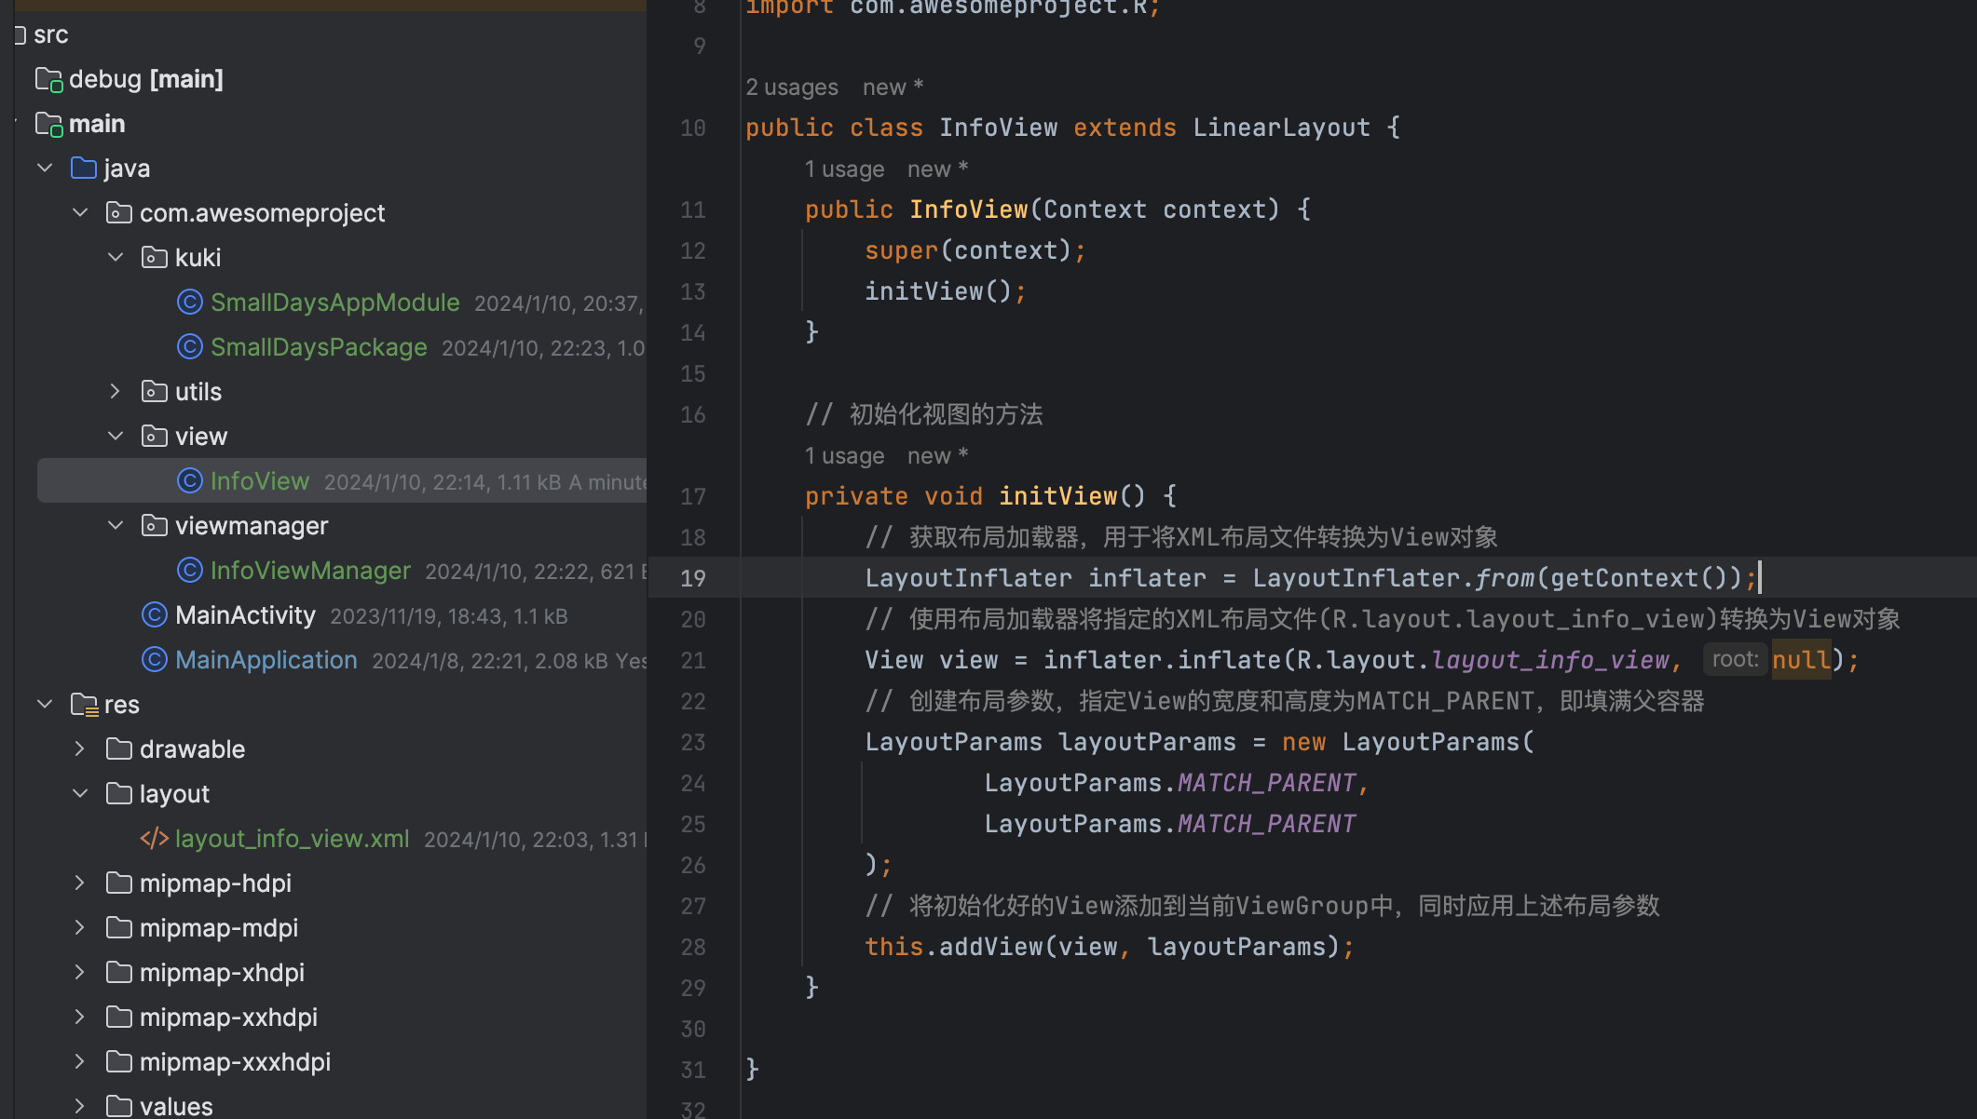Click '1 usage' hint above InfoView constructor

click(845, 169)
